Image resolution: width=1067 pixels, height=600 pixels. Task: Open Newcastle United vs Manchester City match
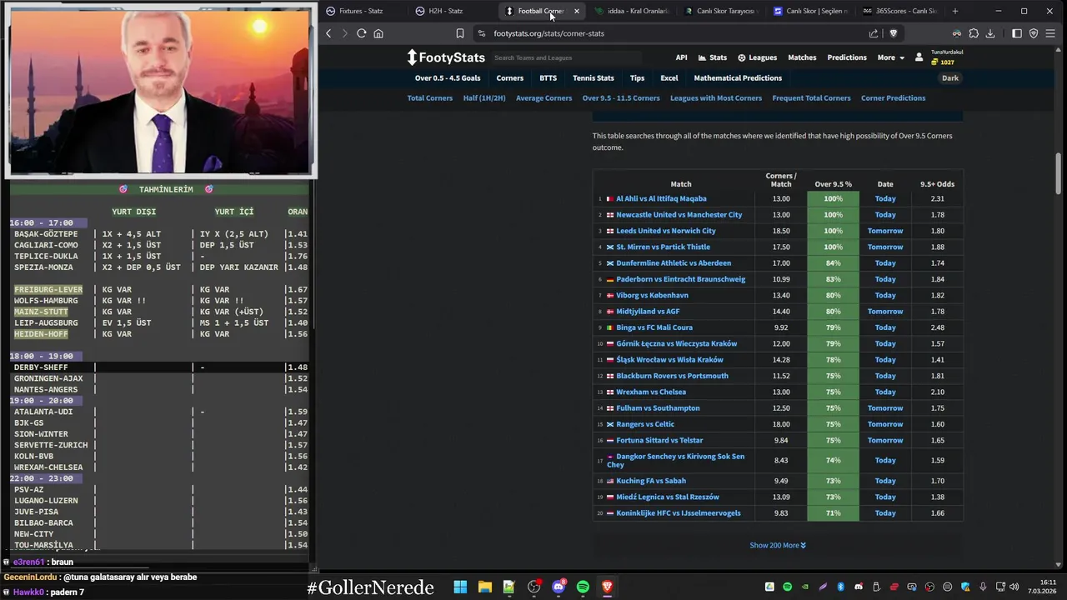pyautogui.click(x=679, y=214)
